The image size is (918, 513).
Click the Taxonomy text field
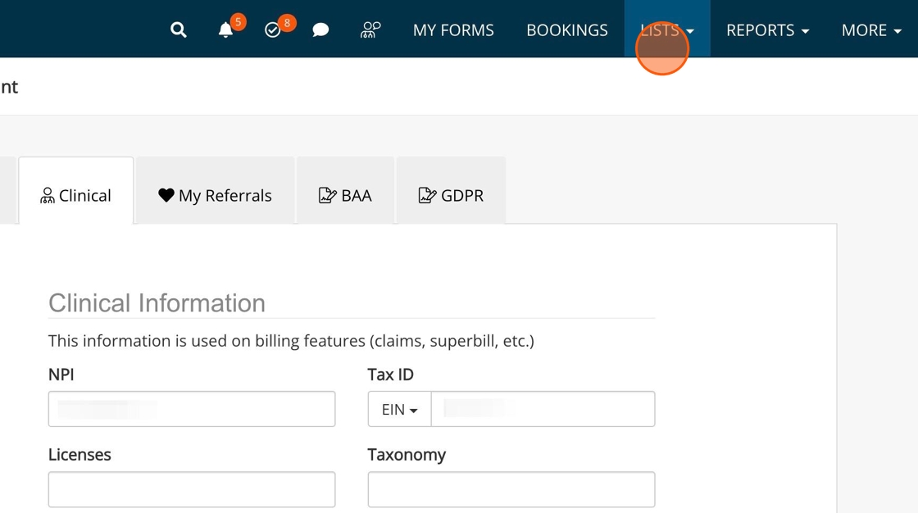click(x=511, y=489)
